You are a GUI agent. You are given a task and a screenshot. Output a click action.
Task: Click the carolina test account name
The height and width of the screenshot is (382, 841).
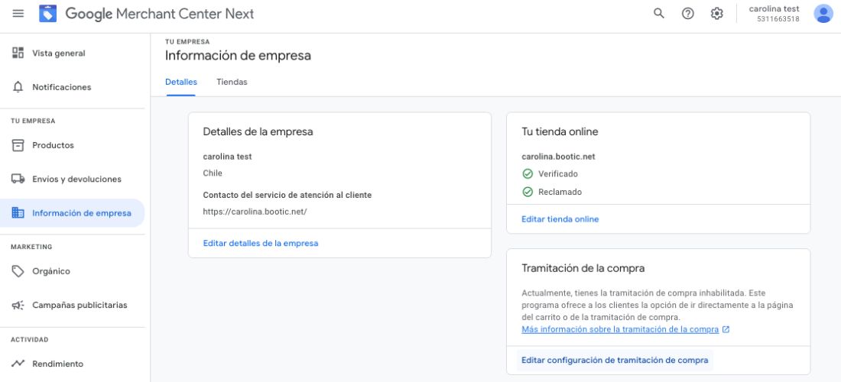tap(774, 8)
